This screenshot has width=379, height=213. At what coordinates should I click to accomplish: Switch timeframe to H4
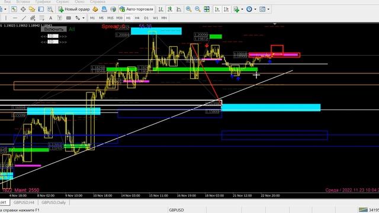[x=137, y=18]
